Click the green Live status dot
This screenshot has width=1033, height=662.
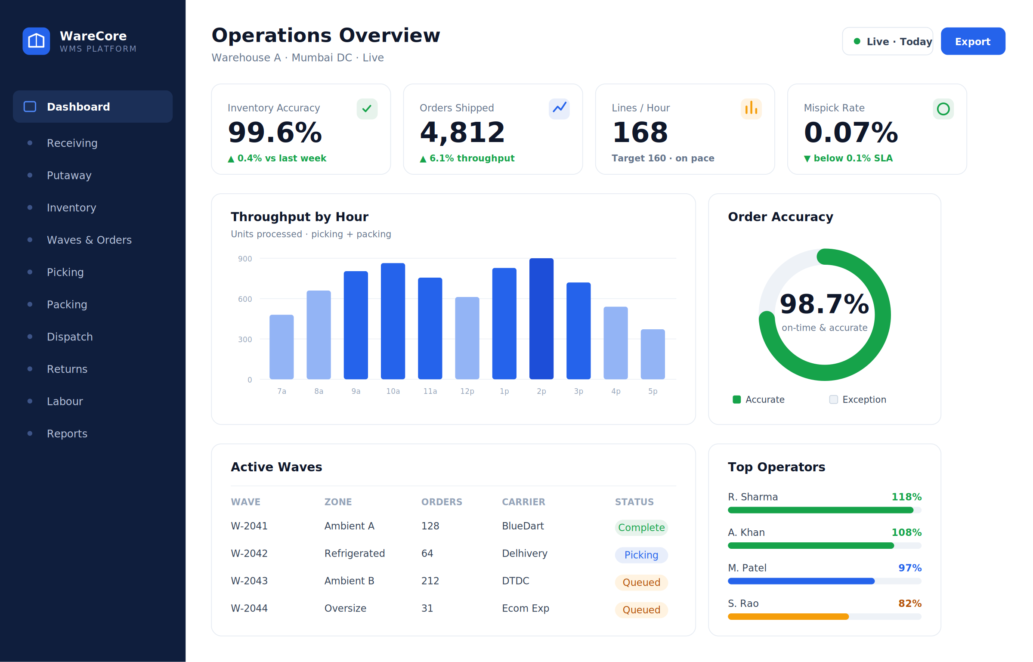pos(857,41)
